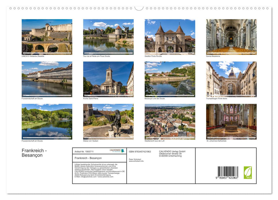Select the Artikel-Nr. 1955711 field
278x200 pixels.
[x=84, y=151]
